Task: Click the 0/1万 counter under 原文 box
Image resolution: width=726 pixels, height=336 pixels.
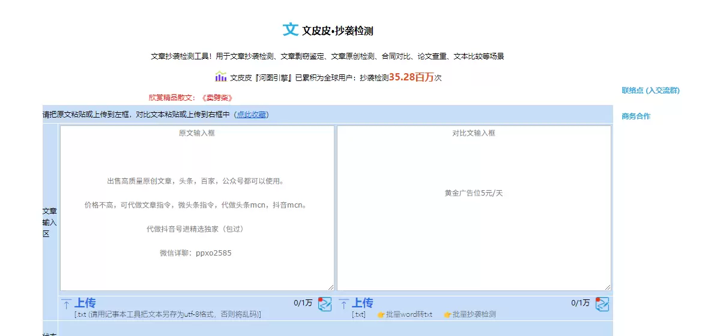Action: click(x=303, y=303)
